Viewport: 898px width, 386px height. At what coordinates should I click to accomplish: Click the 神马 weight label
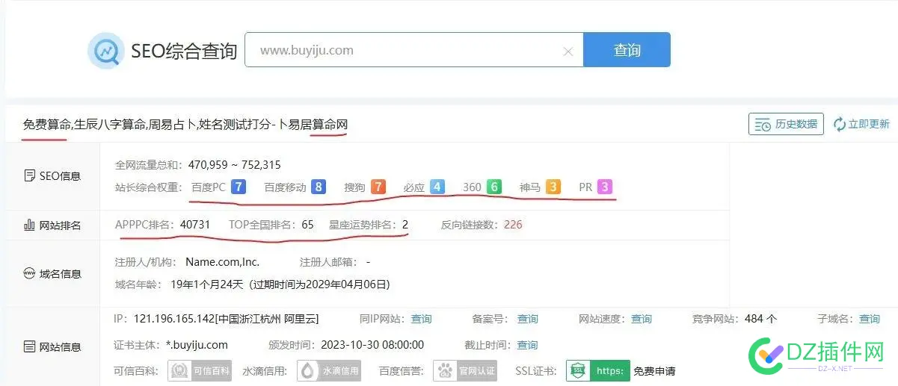(x=529, y=187)
